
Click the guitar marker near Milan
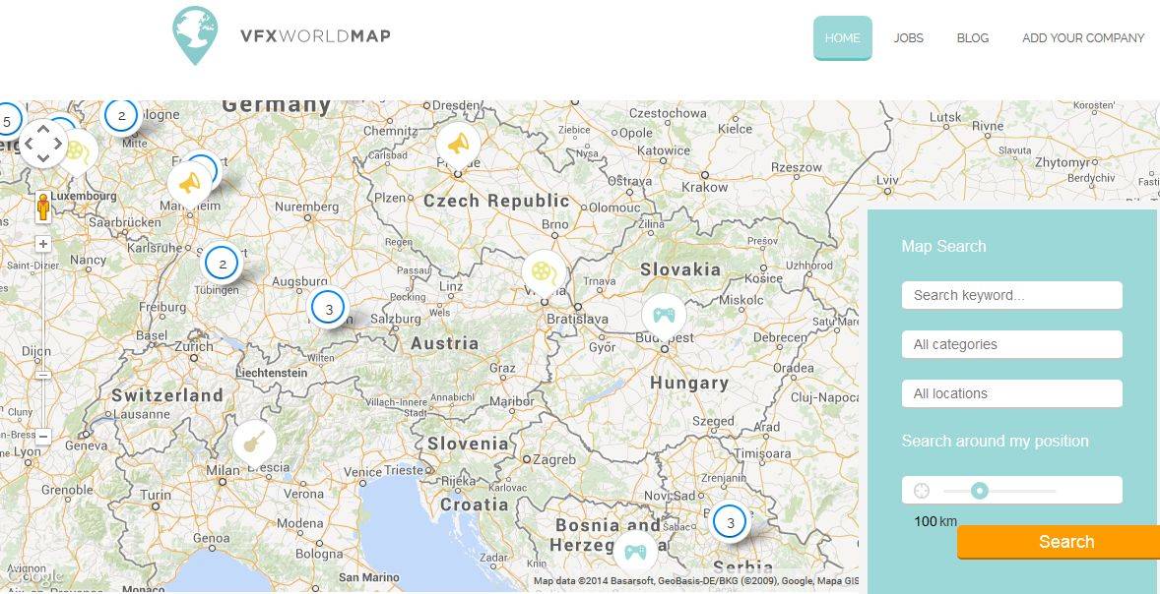pyautogui.click(x=253, y=441)
